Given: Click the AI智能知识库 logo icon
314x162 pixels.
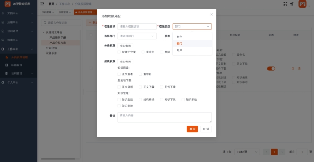Looking at the screenshot, I should (8, 4).
